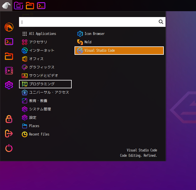The image size is (196, 190).
Task: Open the media player favorite icon
Action: 9,71
